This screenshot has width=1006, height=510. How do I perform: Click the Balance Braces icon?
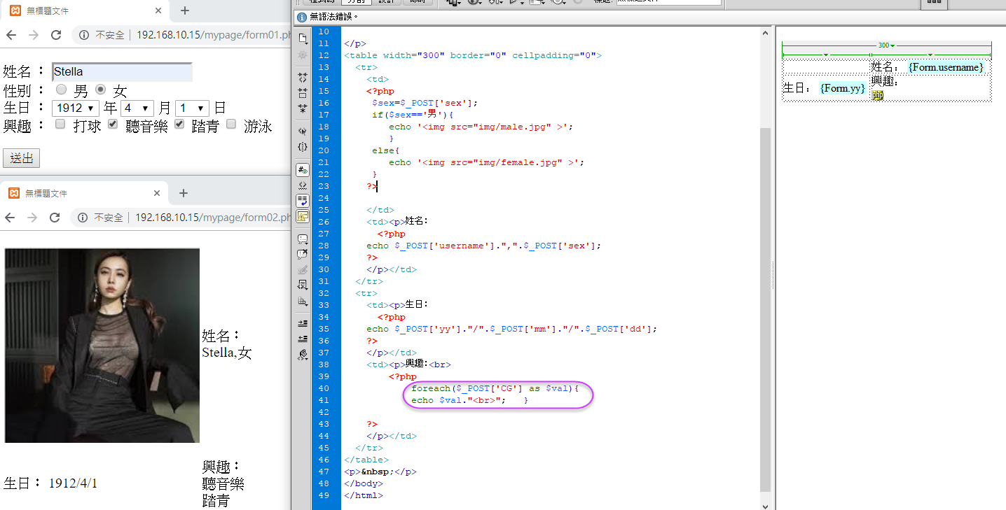(303, 147)
